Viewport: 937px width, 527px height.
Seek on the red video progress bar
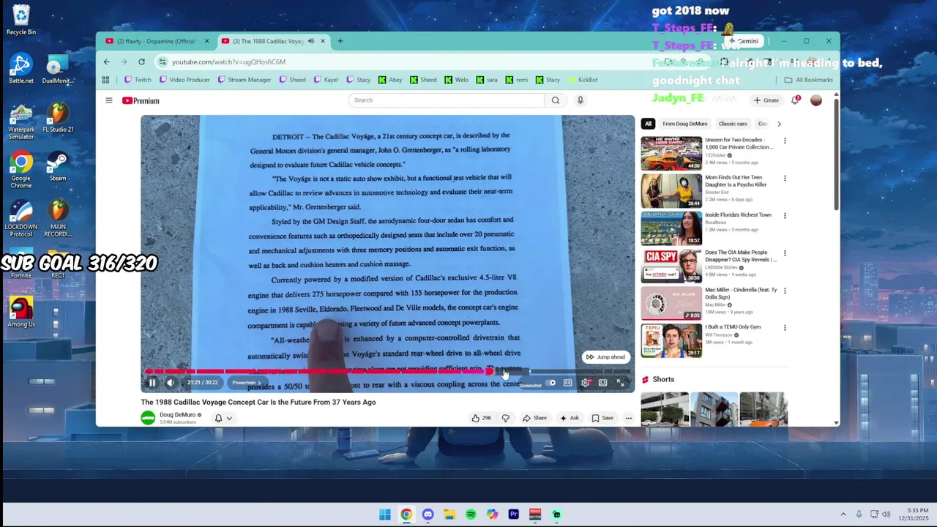click(x=388, y=371)
